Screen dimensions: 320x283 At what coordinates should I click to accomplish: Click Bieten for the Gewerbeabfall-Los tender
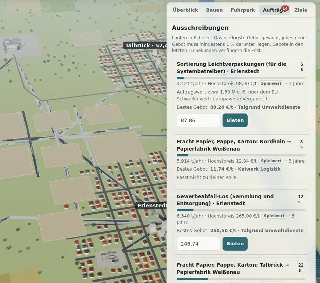[235, 244]
